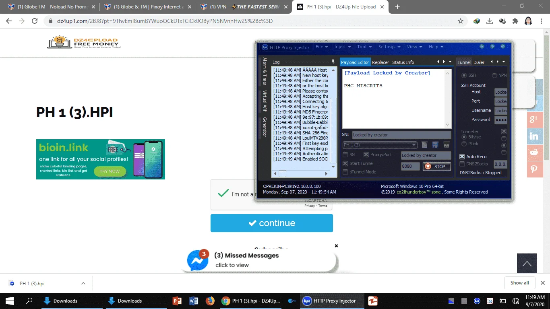Open the PH 1 (3) config dropdown

[x=414, y=145]
